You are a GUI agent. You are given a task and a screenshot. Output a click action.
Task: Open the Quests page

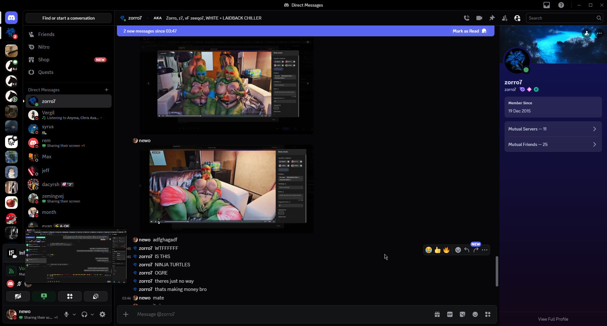pos(69,72)
